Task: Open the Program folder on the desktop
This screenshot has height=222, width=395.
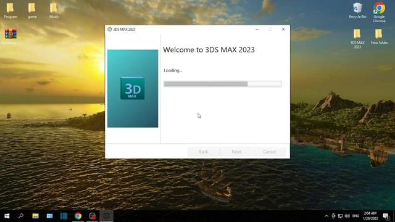Action: tap(10, 10)
